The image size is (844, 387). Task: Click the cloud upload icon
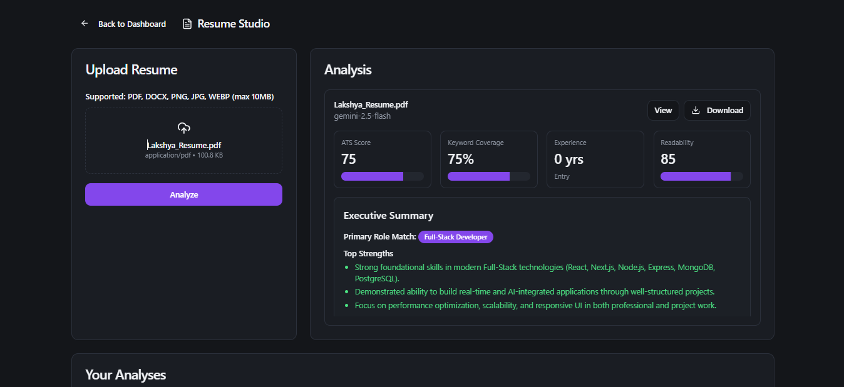click(x=183, y=128)
